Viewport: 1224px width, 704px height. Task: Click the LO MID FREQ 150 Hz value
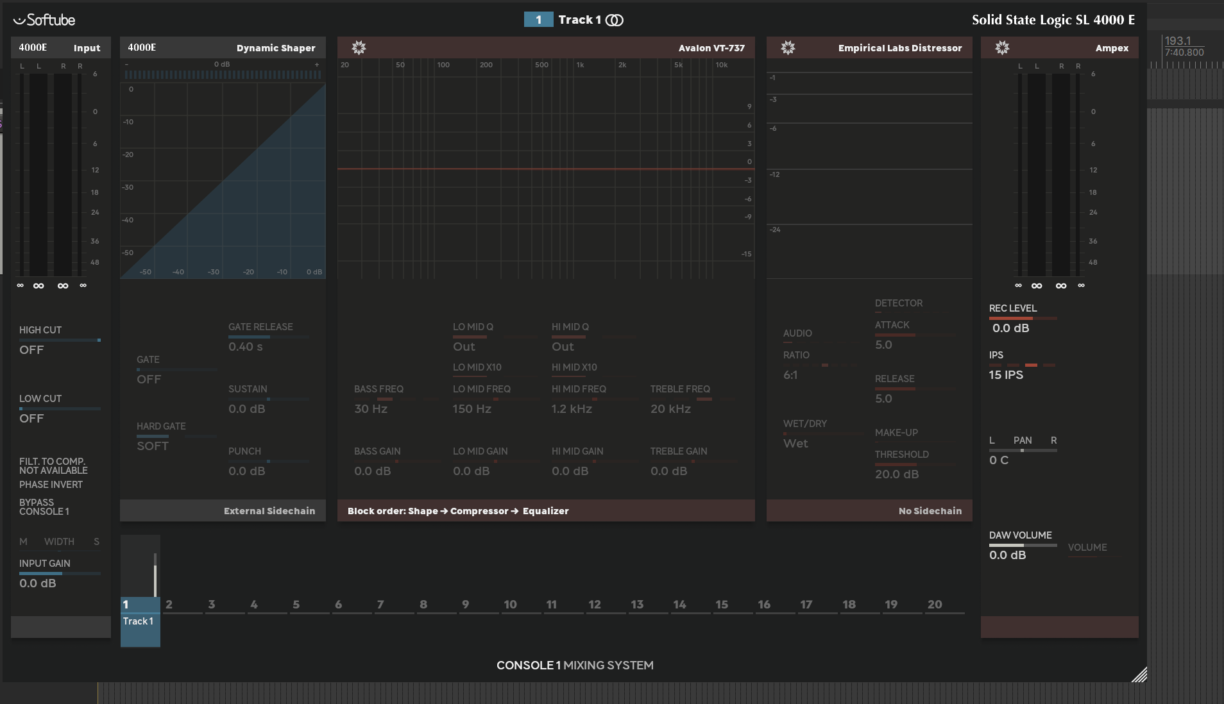(x=472, y=409)
